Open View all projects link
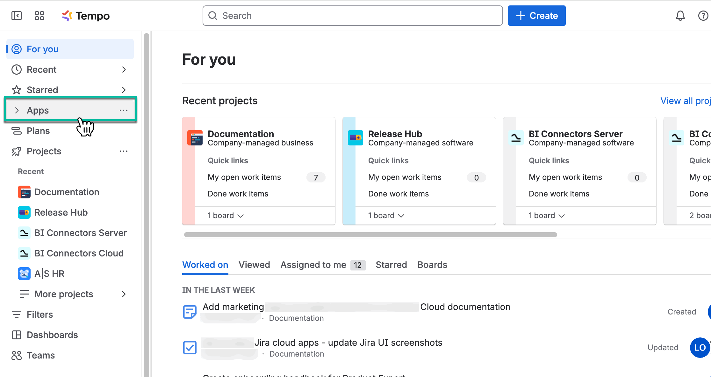711x377 pixels. click(x=685, y=100)
